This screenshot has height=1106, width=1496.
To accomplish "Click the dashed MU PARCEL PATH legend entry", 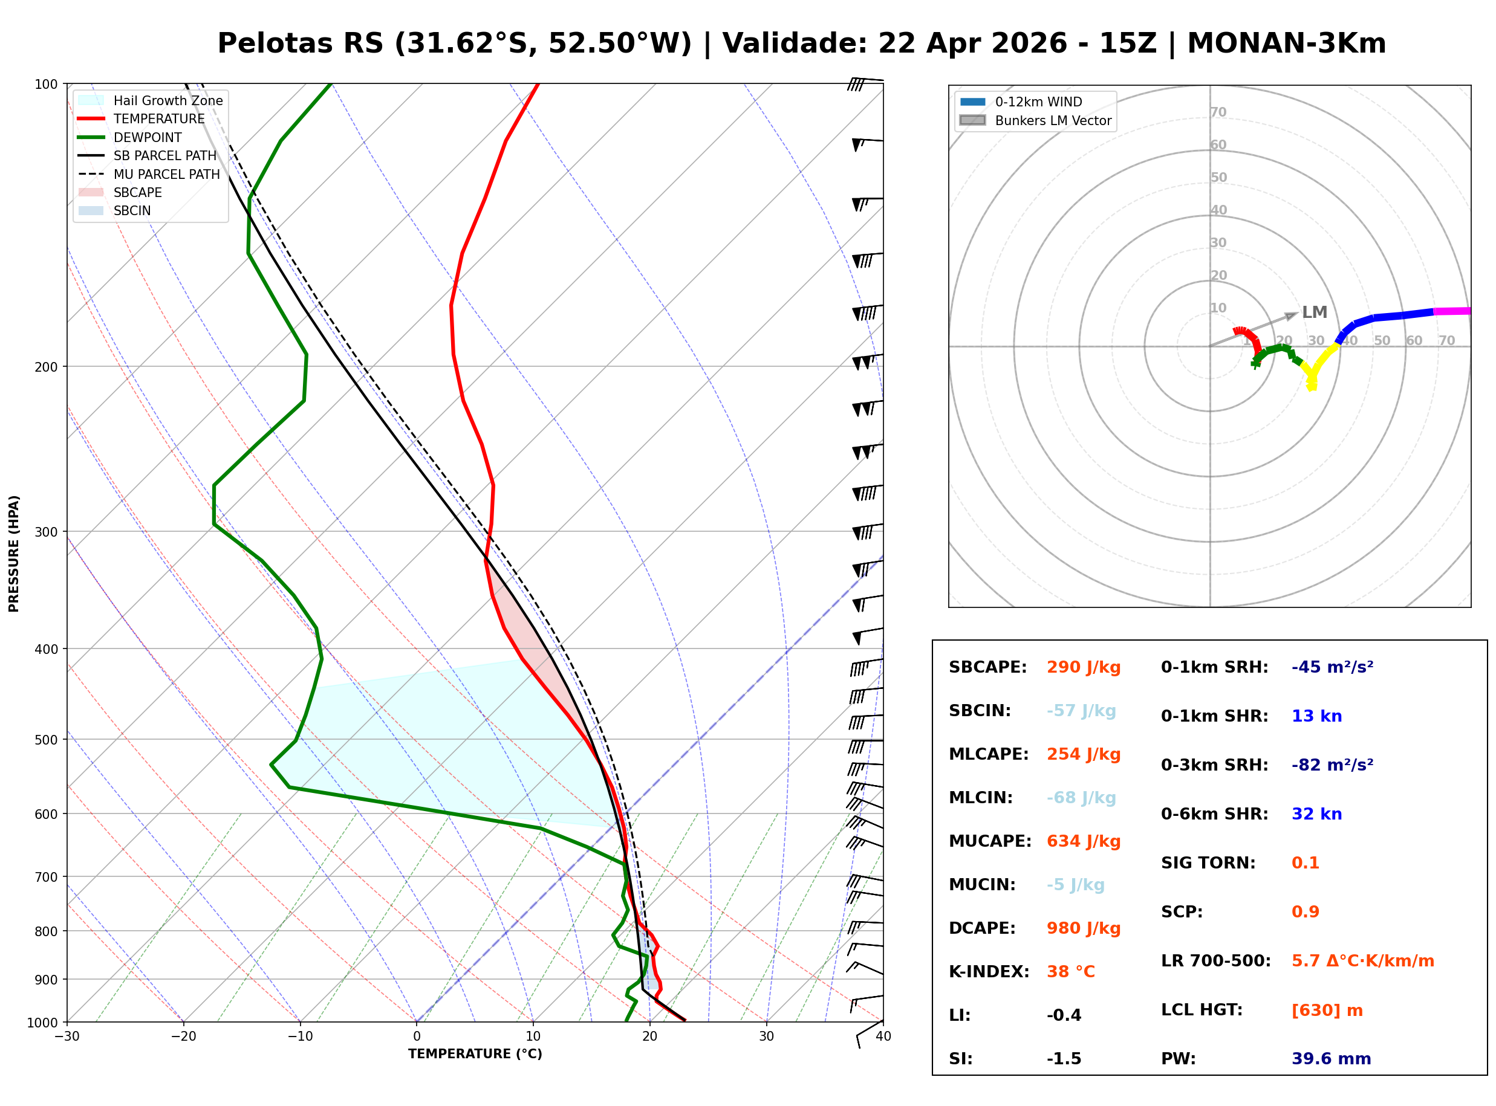I will 91,174.
